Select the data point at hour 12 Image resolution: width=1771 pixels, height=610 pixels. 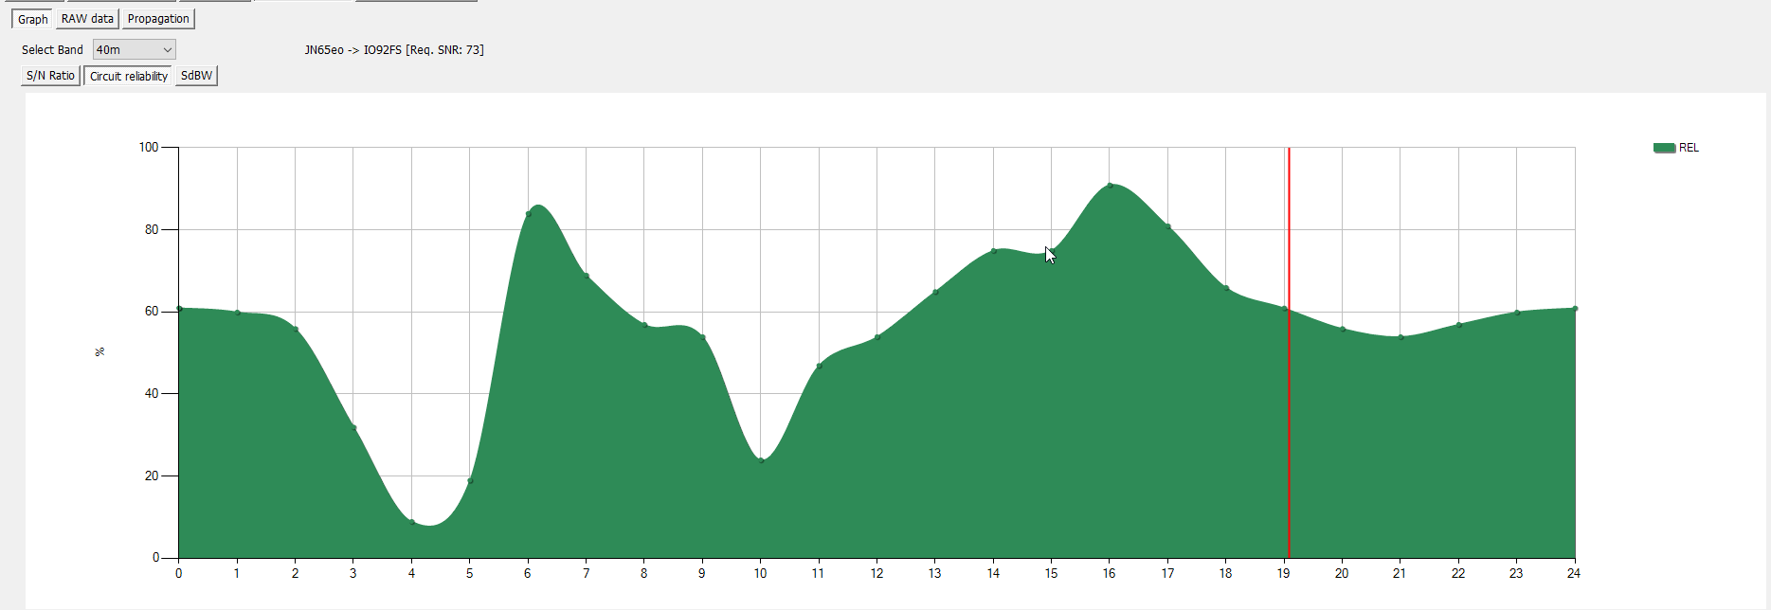pos(877,337)
